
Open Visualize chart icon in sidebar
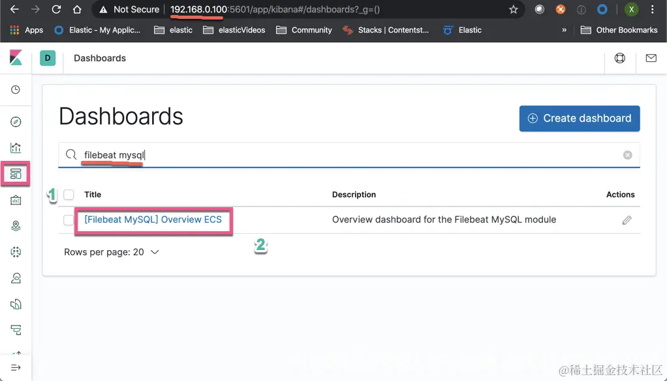(x=16, y=148)
